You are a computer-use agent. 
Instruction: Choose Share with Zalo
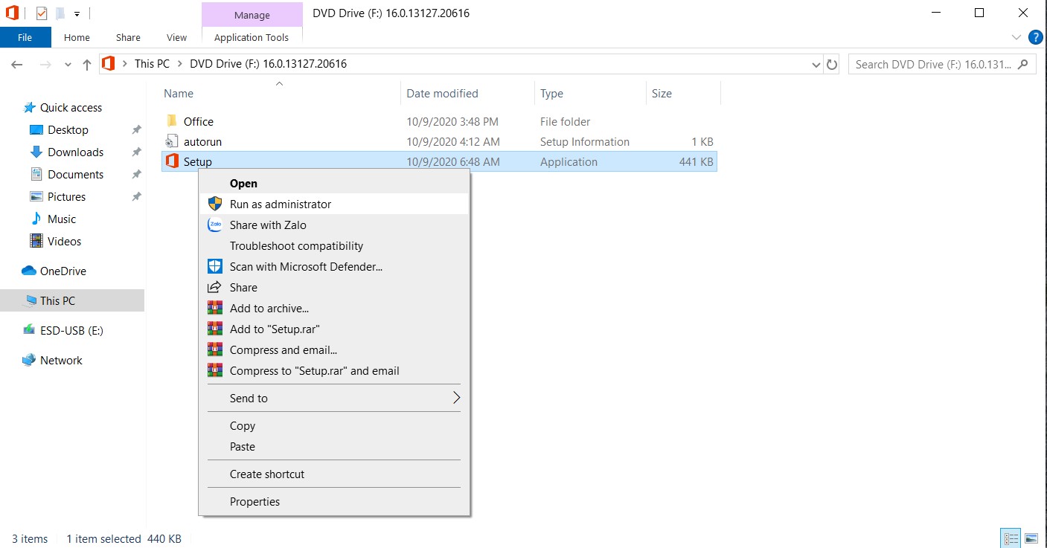(x=334, y=225)
